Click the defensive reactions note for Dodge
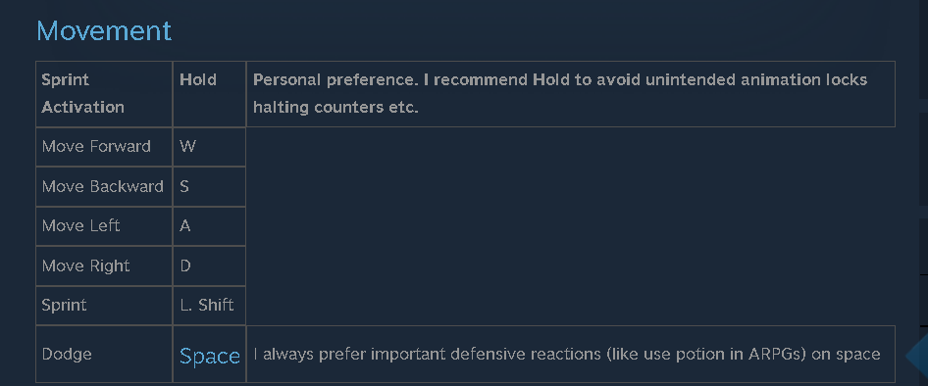This screenshot has height=386, width=928. pos(567,355)
